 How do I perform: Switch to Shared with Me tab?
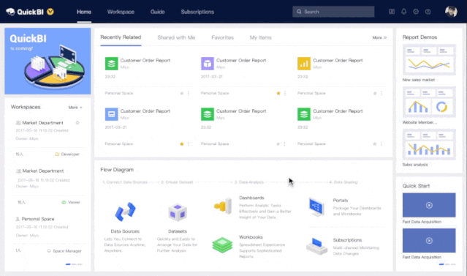(176, 37)
